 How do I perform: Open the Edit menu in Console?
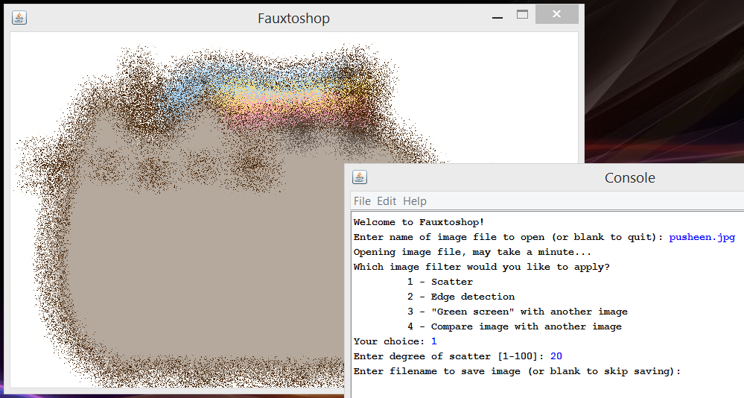(387, 201)
